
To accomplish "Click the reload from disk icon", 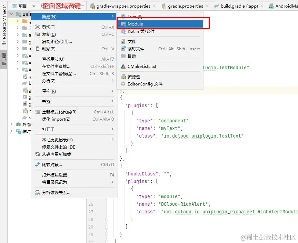I will coord(38,154).
